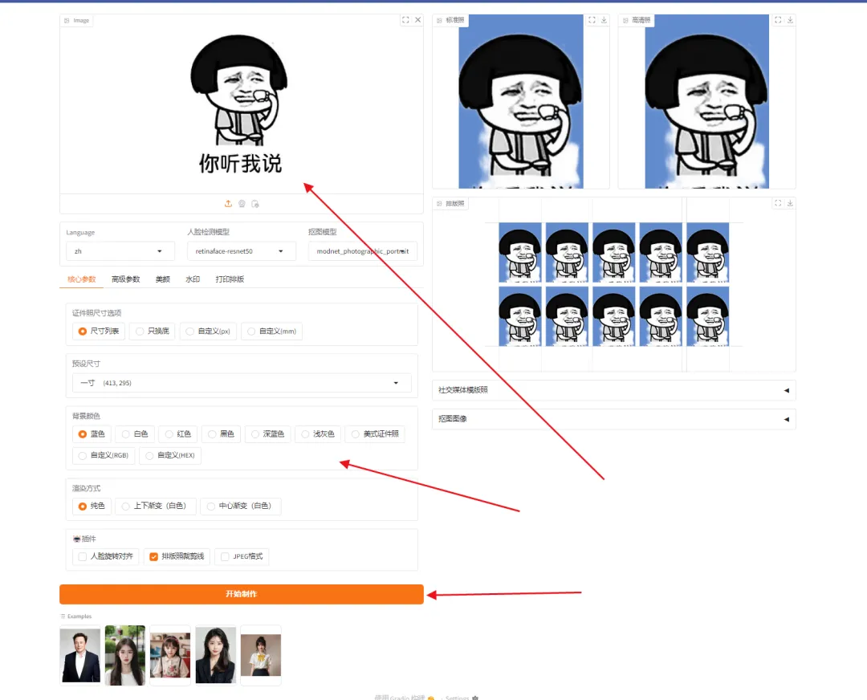Click the 高清照 result image

point(706,102)
